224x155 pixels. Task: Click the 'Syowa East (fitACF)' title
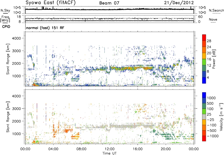pyautogui.click(x=51, y=3)
